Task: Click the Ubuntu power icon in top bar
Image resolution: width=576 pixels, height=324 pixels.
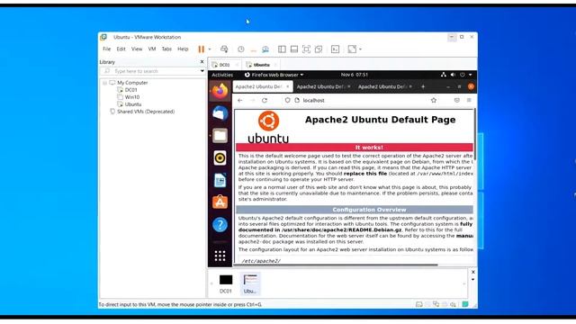Action: 463,75
